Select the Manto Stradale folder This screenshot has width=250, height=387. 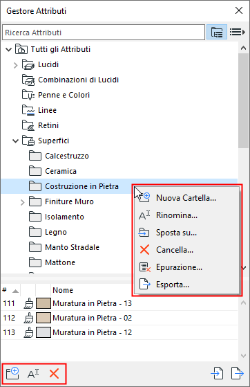64,247
